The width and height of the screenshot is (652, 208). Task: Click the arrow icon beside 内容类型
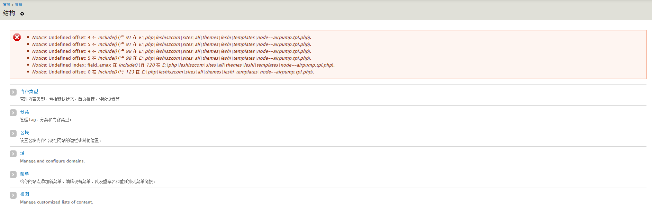point(13,92)
